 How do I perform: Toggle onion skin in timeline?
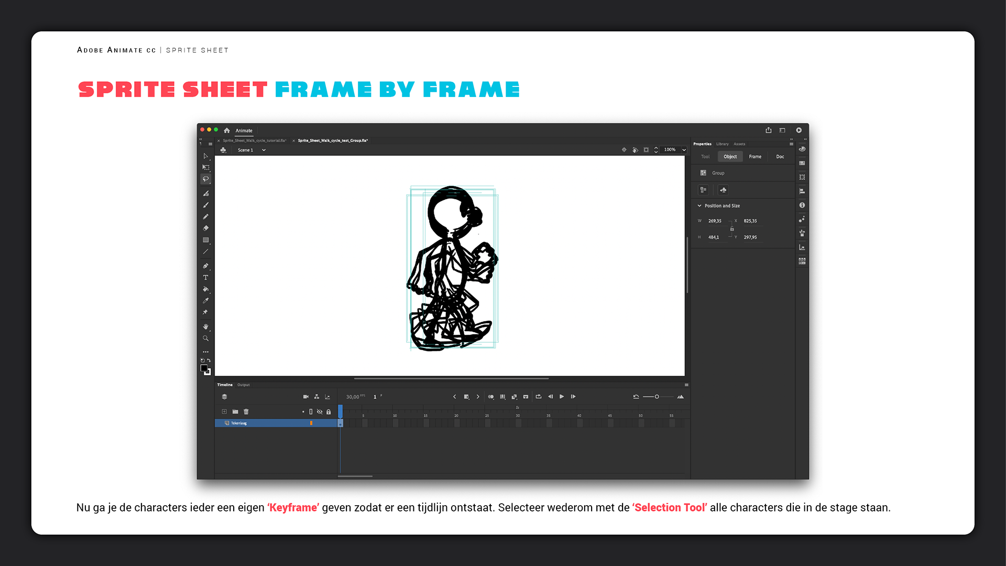coord(491,397)
